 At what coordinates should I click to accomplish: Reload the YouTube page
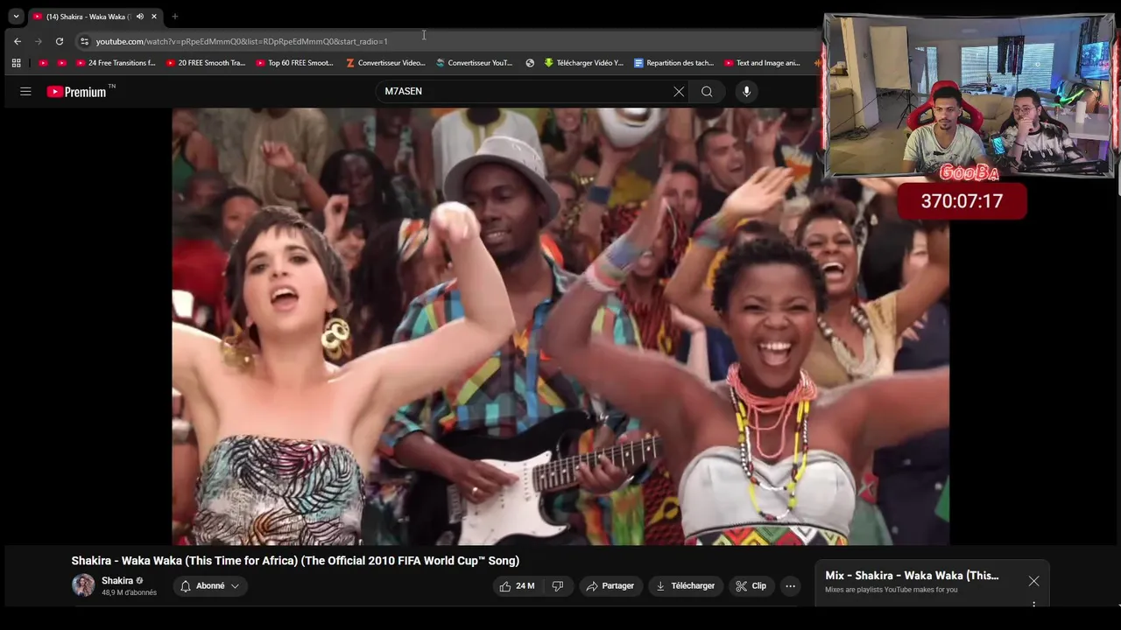coord(59,41)
